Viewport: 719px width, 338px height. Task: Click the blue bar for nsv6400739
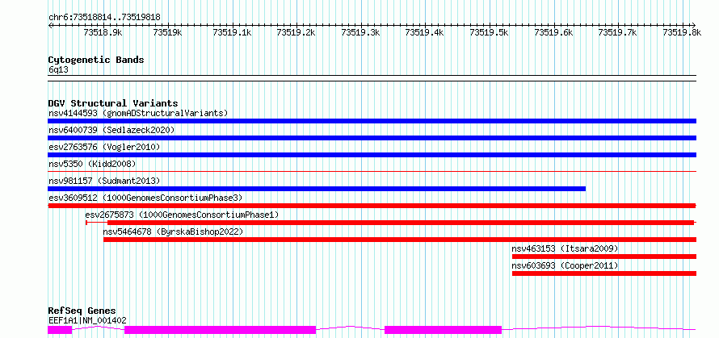[x=372, y=138]
